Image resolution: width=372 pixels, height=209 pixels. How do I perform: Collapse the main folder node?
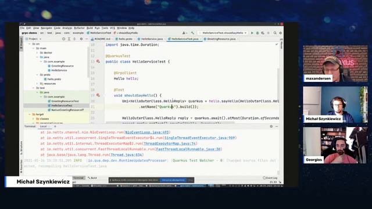[x=34, y=48]
